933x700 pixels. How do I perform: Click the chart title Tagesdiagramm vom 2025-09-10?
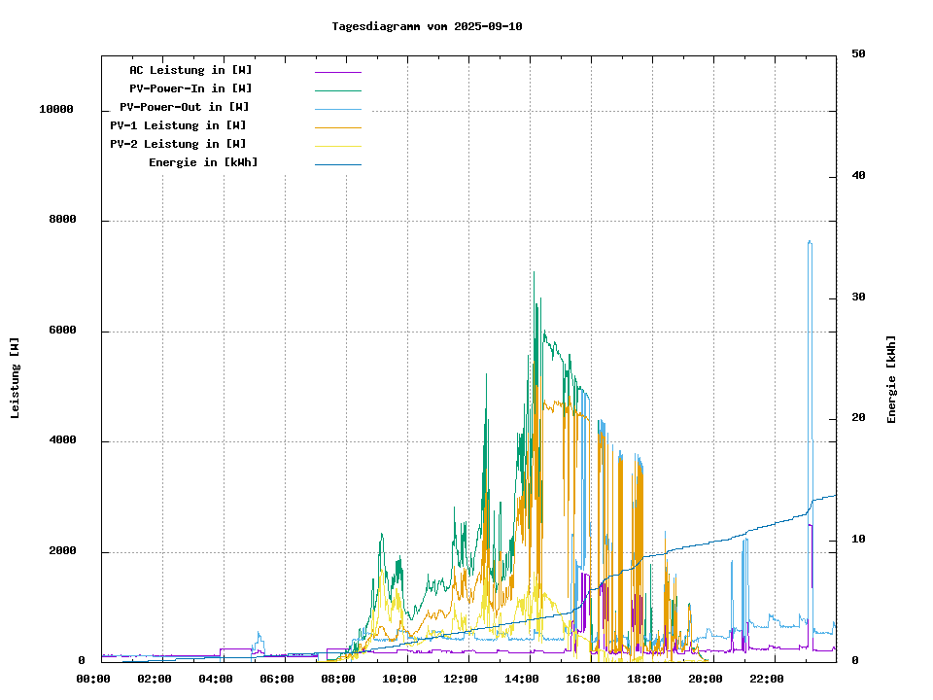click(x=427, y=26)
